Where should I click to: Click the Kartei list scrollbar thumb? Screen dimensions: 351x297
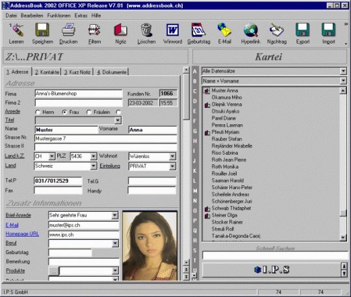coord(343,213)
